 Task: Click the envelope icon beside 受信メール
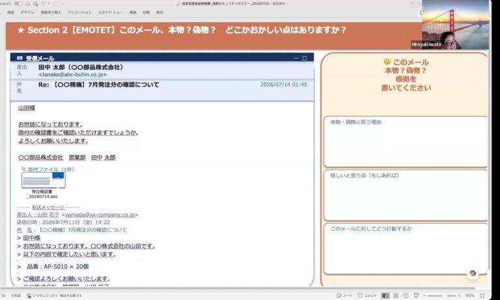coord(20,58)
